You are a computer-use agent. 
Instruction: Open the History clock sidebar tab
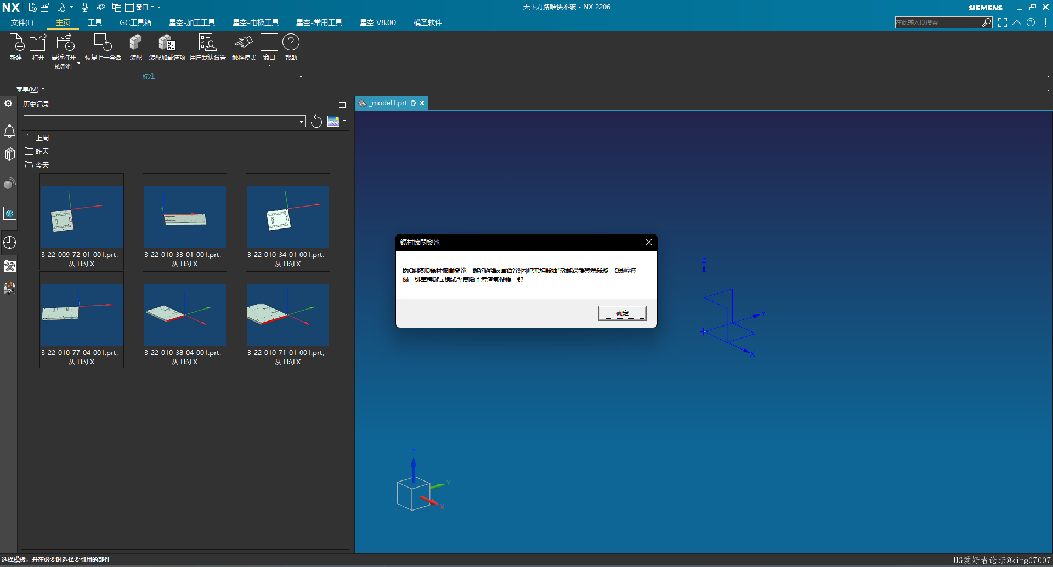click(x=9, y=242)
